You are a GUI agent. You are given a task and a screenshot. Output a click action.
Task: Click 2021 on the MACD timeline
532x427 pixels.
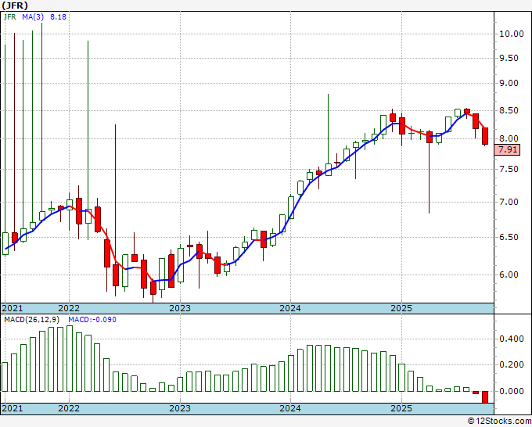pyautogui.click(x=13, y=408)
